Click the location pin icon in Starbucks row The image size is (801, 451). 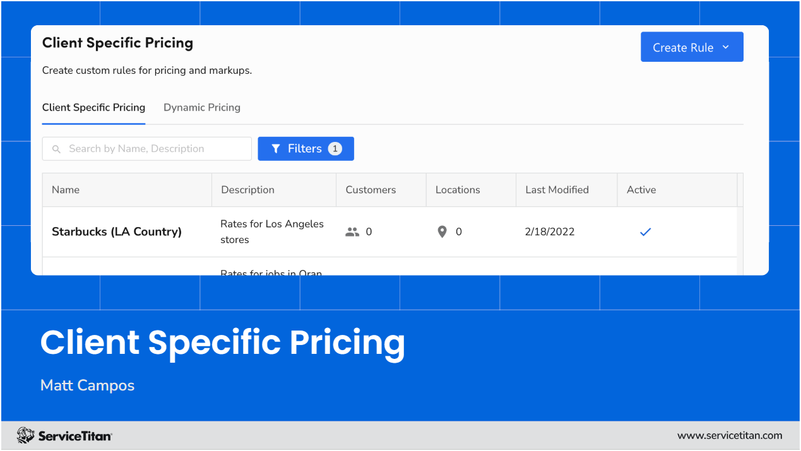coord(442,231)
